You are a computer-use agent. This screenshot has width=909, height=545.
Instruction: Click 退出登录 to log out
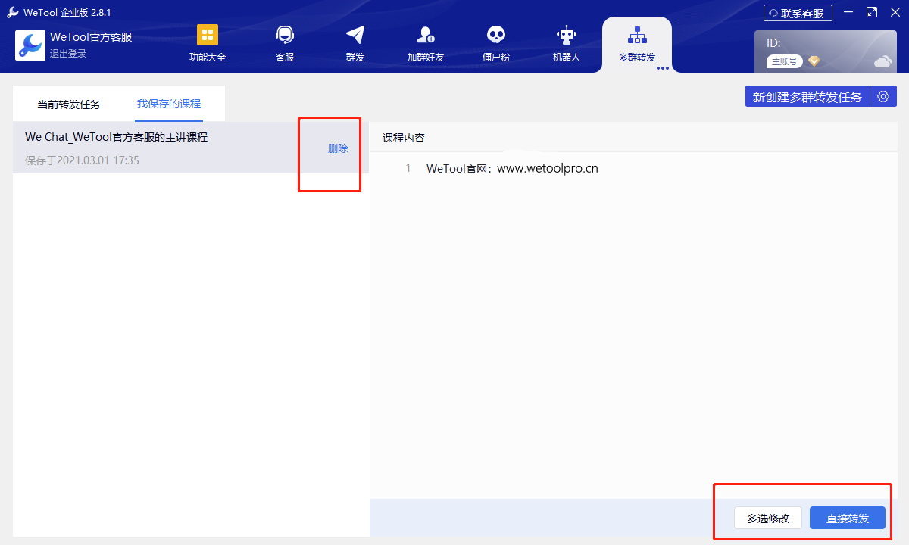click(68, 54)
